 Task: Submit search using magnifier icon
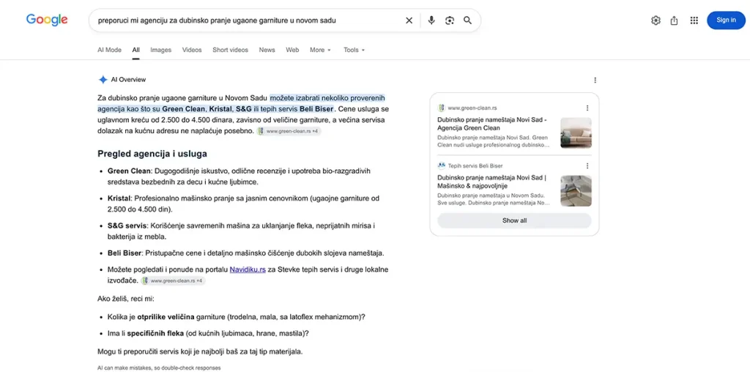tap(467, 21)
